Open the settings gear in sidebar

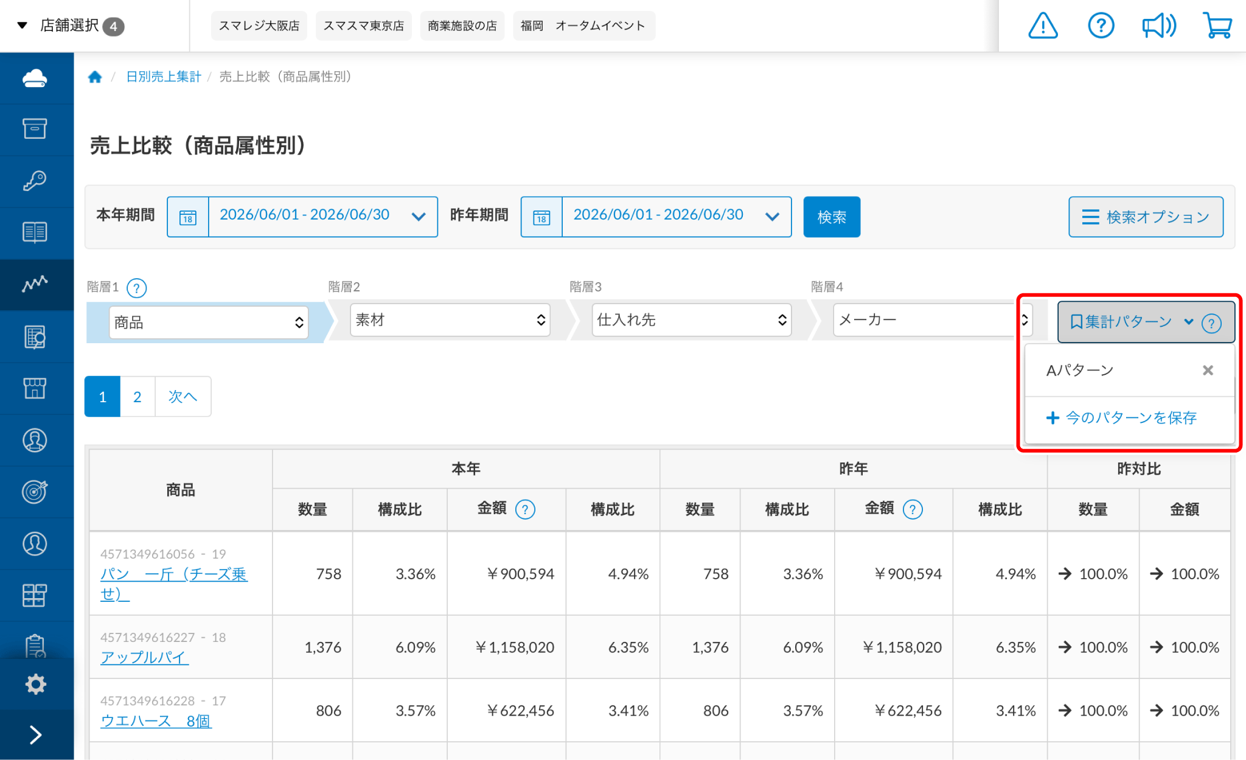pos(35,684)
